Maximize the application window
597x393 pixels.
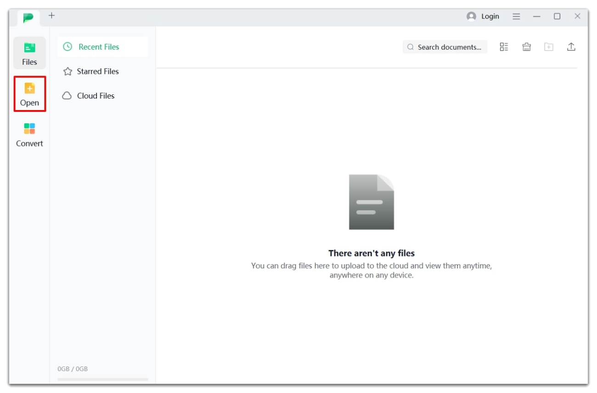coord(557,16)
